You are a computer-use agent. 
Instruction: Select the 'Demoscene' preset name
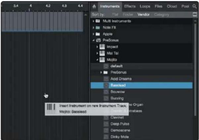tap(120, 130)
